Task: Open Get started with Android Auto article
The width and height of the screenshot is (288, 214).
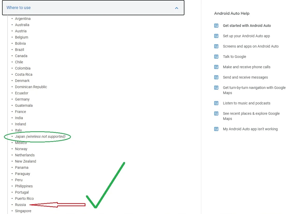Action: click(247, 26)
